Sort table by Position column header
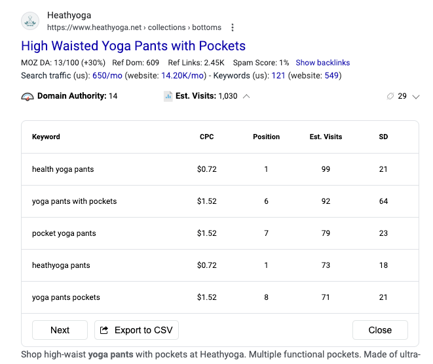The image size is (433, 364). click(x=266, y=137)
